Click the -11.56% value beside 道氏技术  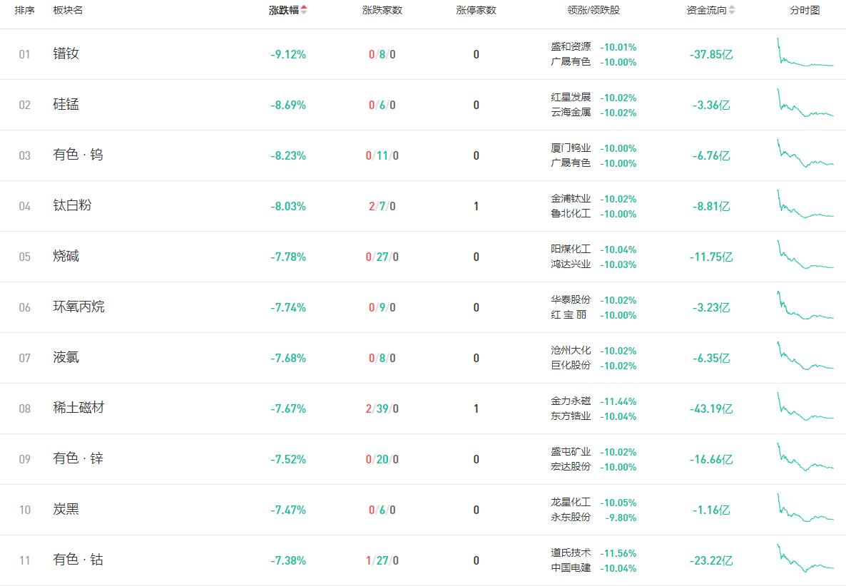coord(618,554)
